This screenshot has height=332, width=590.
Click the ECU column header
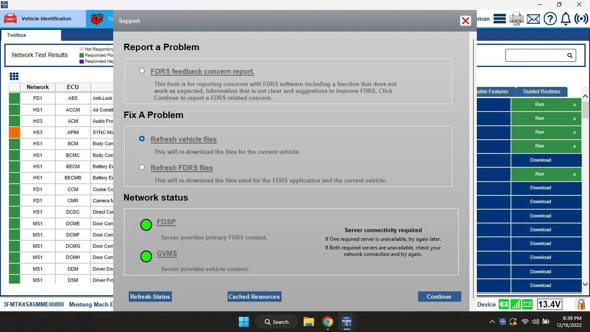tap(73, 87)
